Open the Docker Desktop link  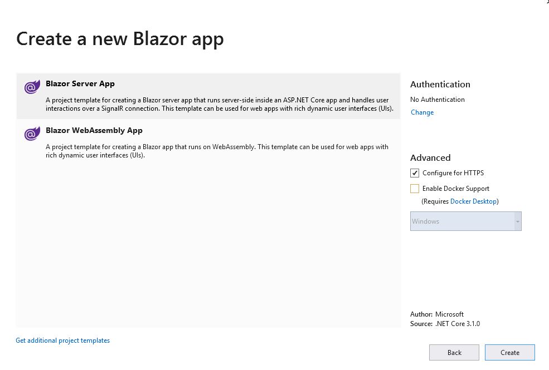(x=473, y=201)
